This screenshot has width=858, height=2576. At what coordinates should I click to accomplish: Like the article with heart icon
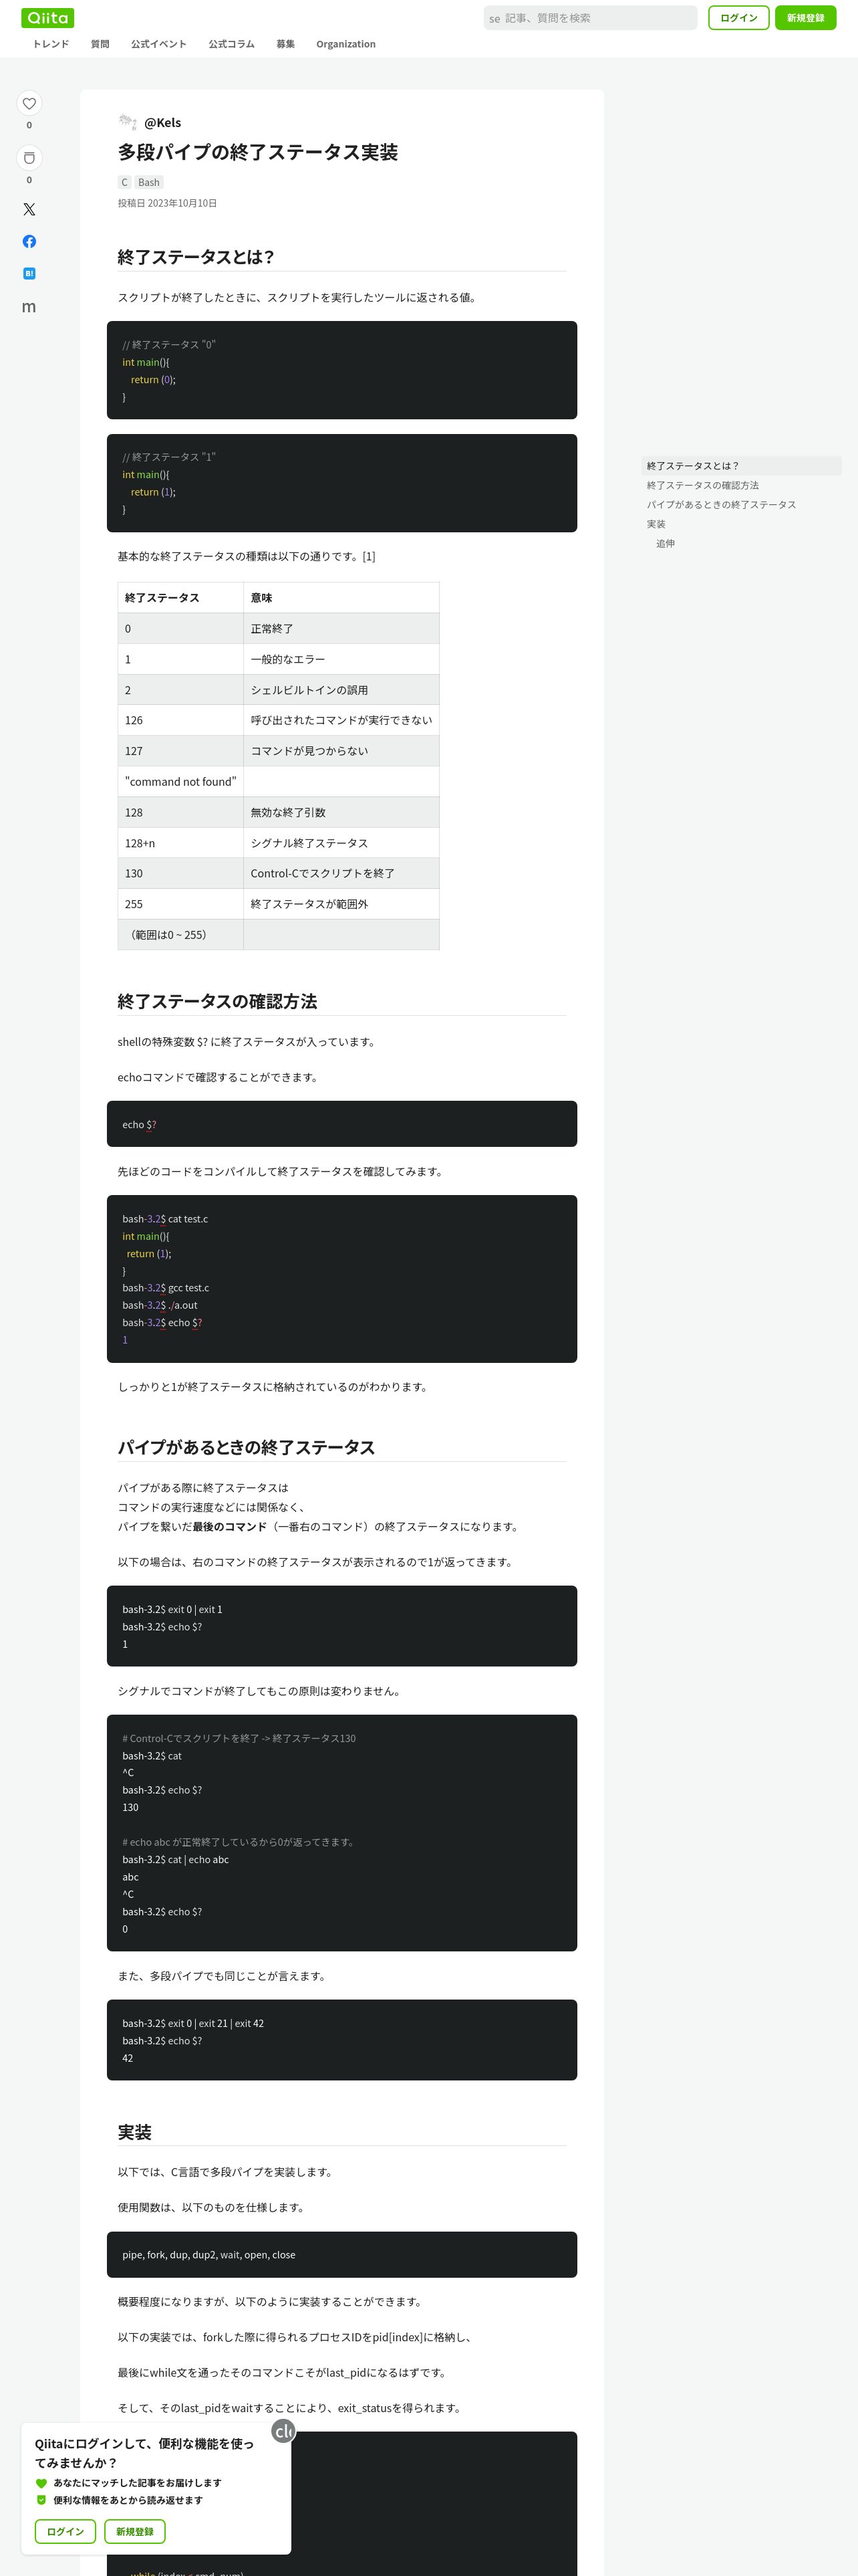click(x=29, y=103)
